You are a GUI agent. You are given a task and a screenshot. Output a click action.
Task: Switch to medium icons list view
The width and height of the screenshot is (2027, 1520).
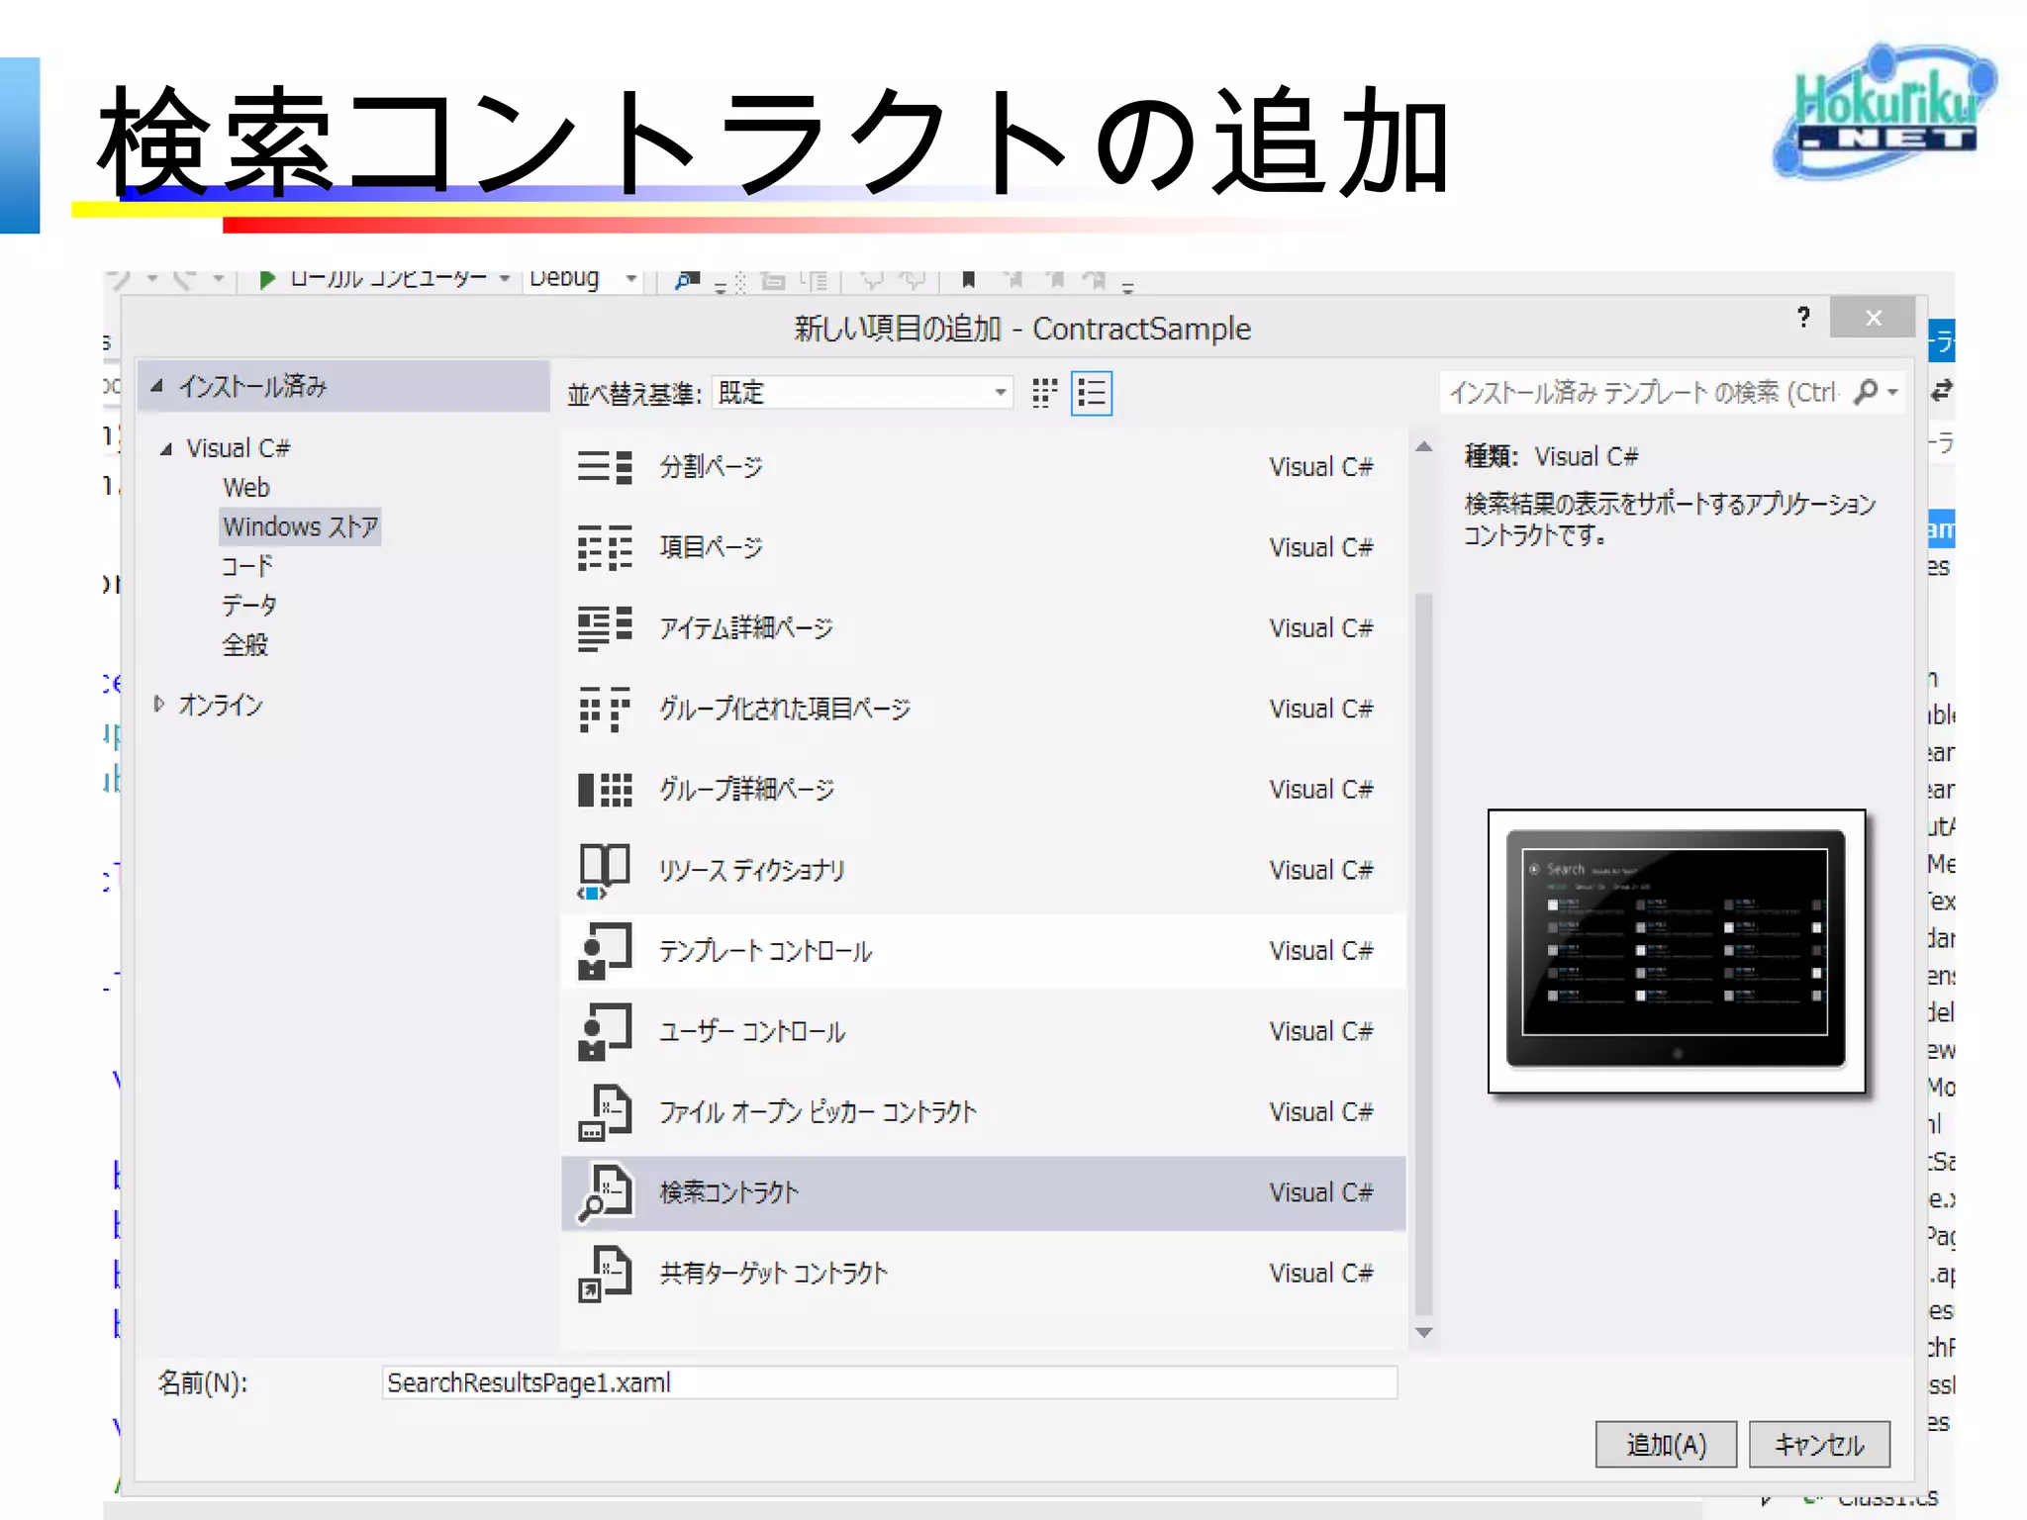(1092, 393)
